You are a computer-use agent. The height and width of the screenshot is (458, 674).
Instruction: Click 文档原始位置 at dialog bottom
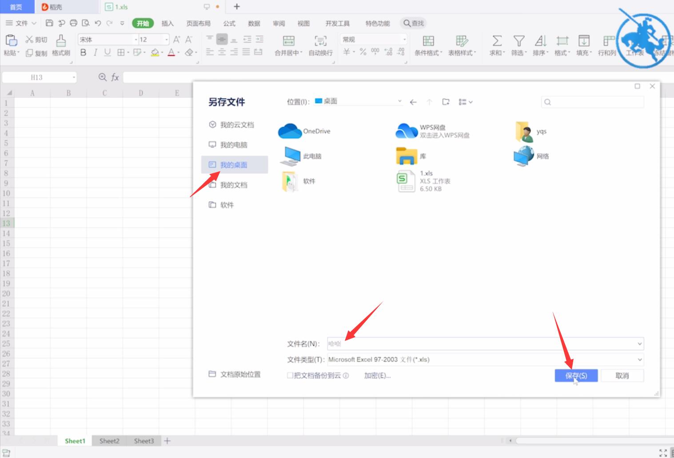tap(235, 374)
